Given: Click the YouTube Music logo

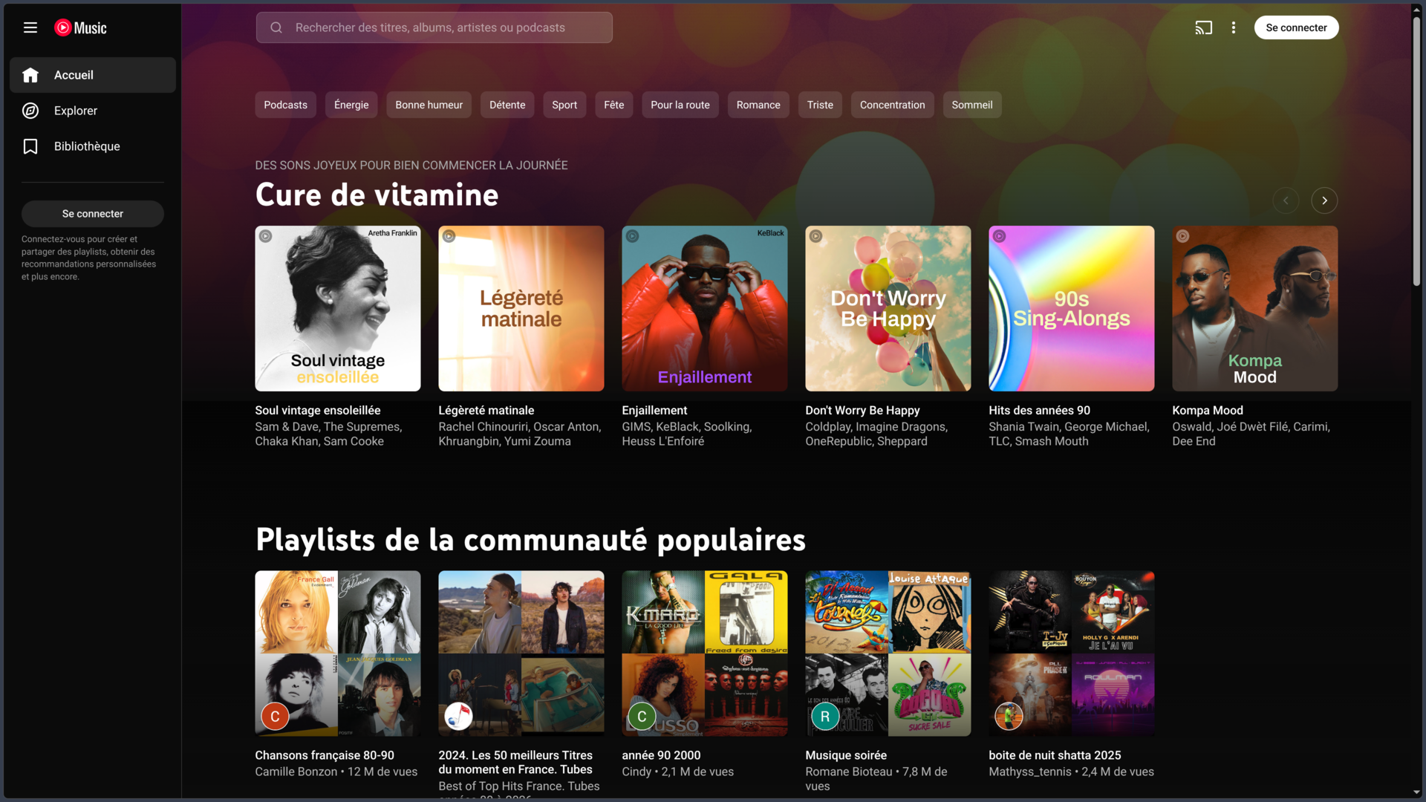Looking at the screenshot, I should pos(80,27).
